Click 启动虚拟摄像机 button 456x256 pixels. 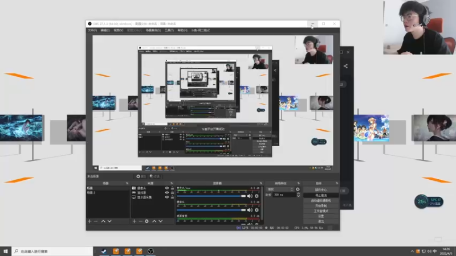(x=321, y=201)
